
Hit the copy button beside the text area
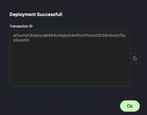tap(135, 58)
